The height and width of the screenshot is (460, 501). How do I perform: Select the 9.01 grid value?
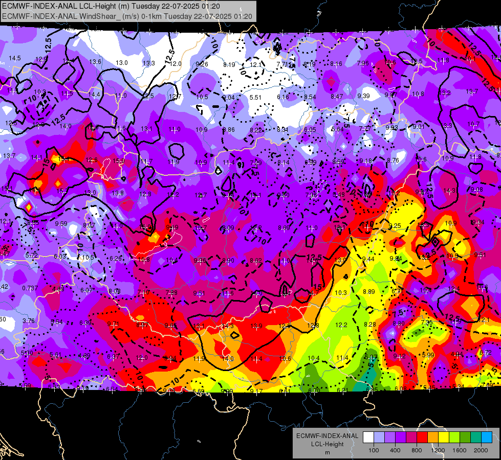coord(419,127)
